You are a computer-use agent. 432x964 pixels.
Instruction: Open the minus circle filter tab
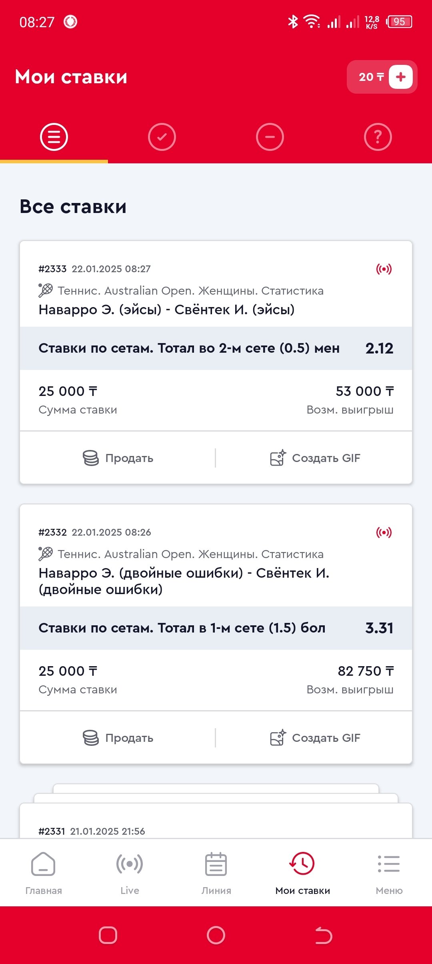270,137
